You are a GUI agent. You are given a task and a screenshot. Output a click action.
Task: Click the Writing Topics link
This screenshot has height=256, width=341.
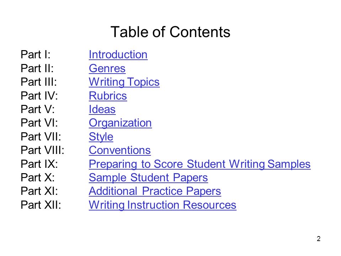click(x=124, y=82)
